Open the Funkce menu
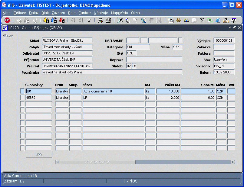The width and height of the screenshot is (244, 187). (x=85, y=13)
